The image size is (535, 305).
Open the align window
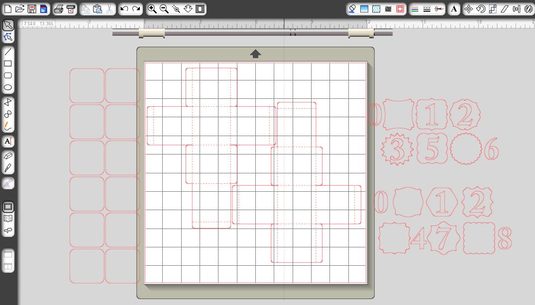(x=517, y=9)
